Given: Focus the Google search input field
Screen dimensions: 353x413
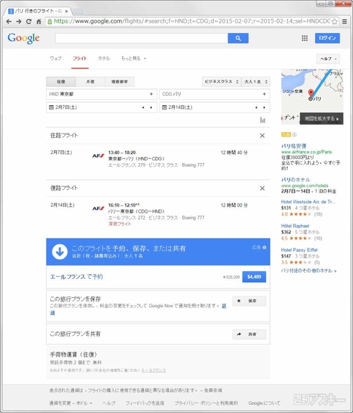Looking at the screenshot, I should (141, 38).
